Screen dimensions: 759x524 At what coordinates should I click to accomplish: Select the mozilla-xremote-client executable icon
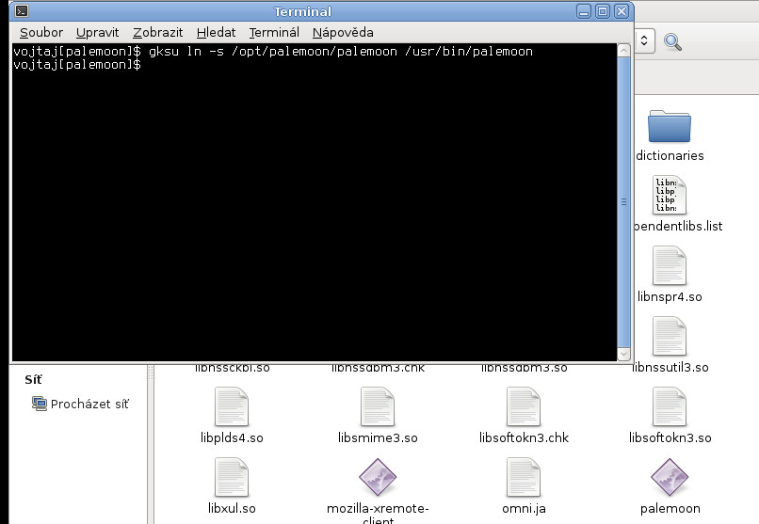378,477
